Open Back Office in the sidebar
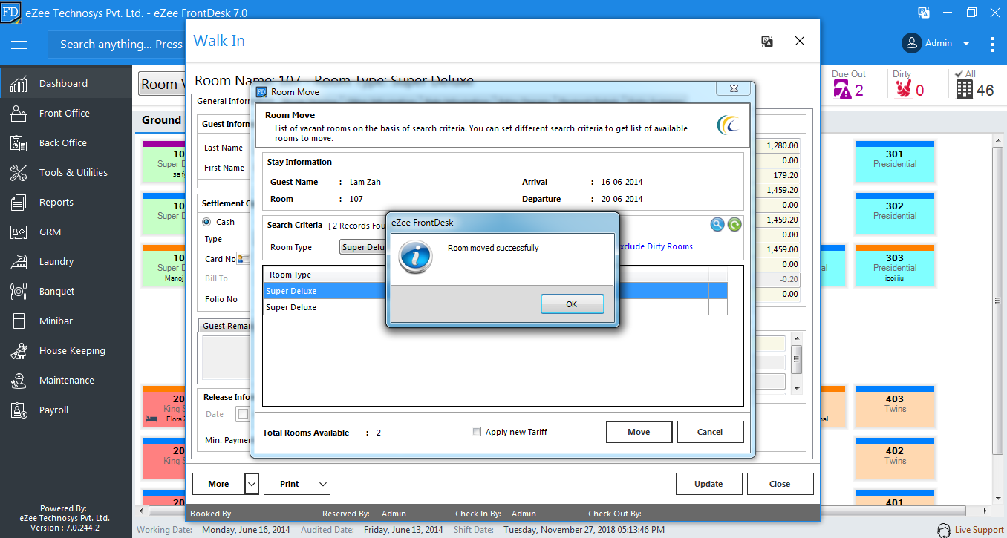 [66, 142]
